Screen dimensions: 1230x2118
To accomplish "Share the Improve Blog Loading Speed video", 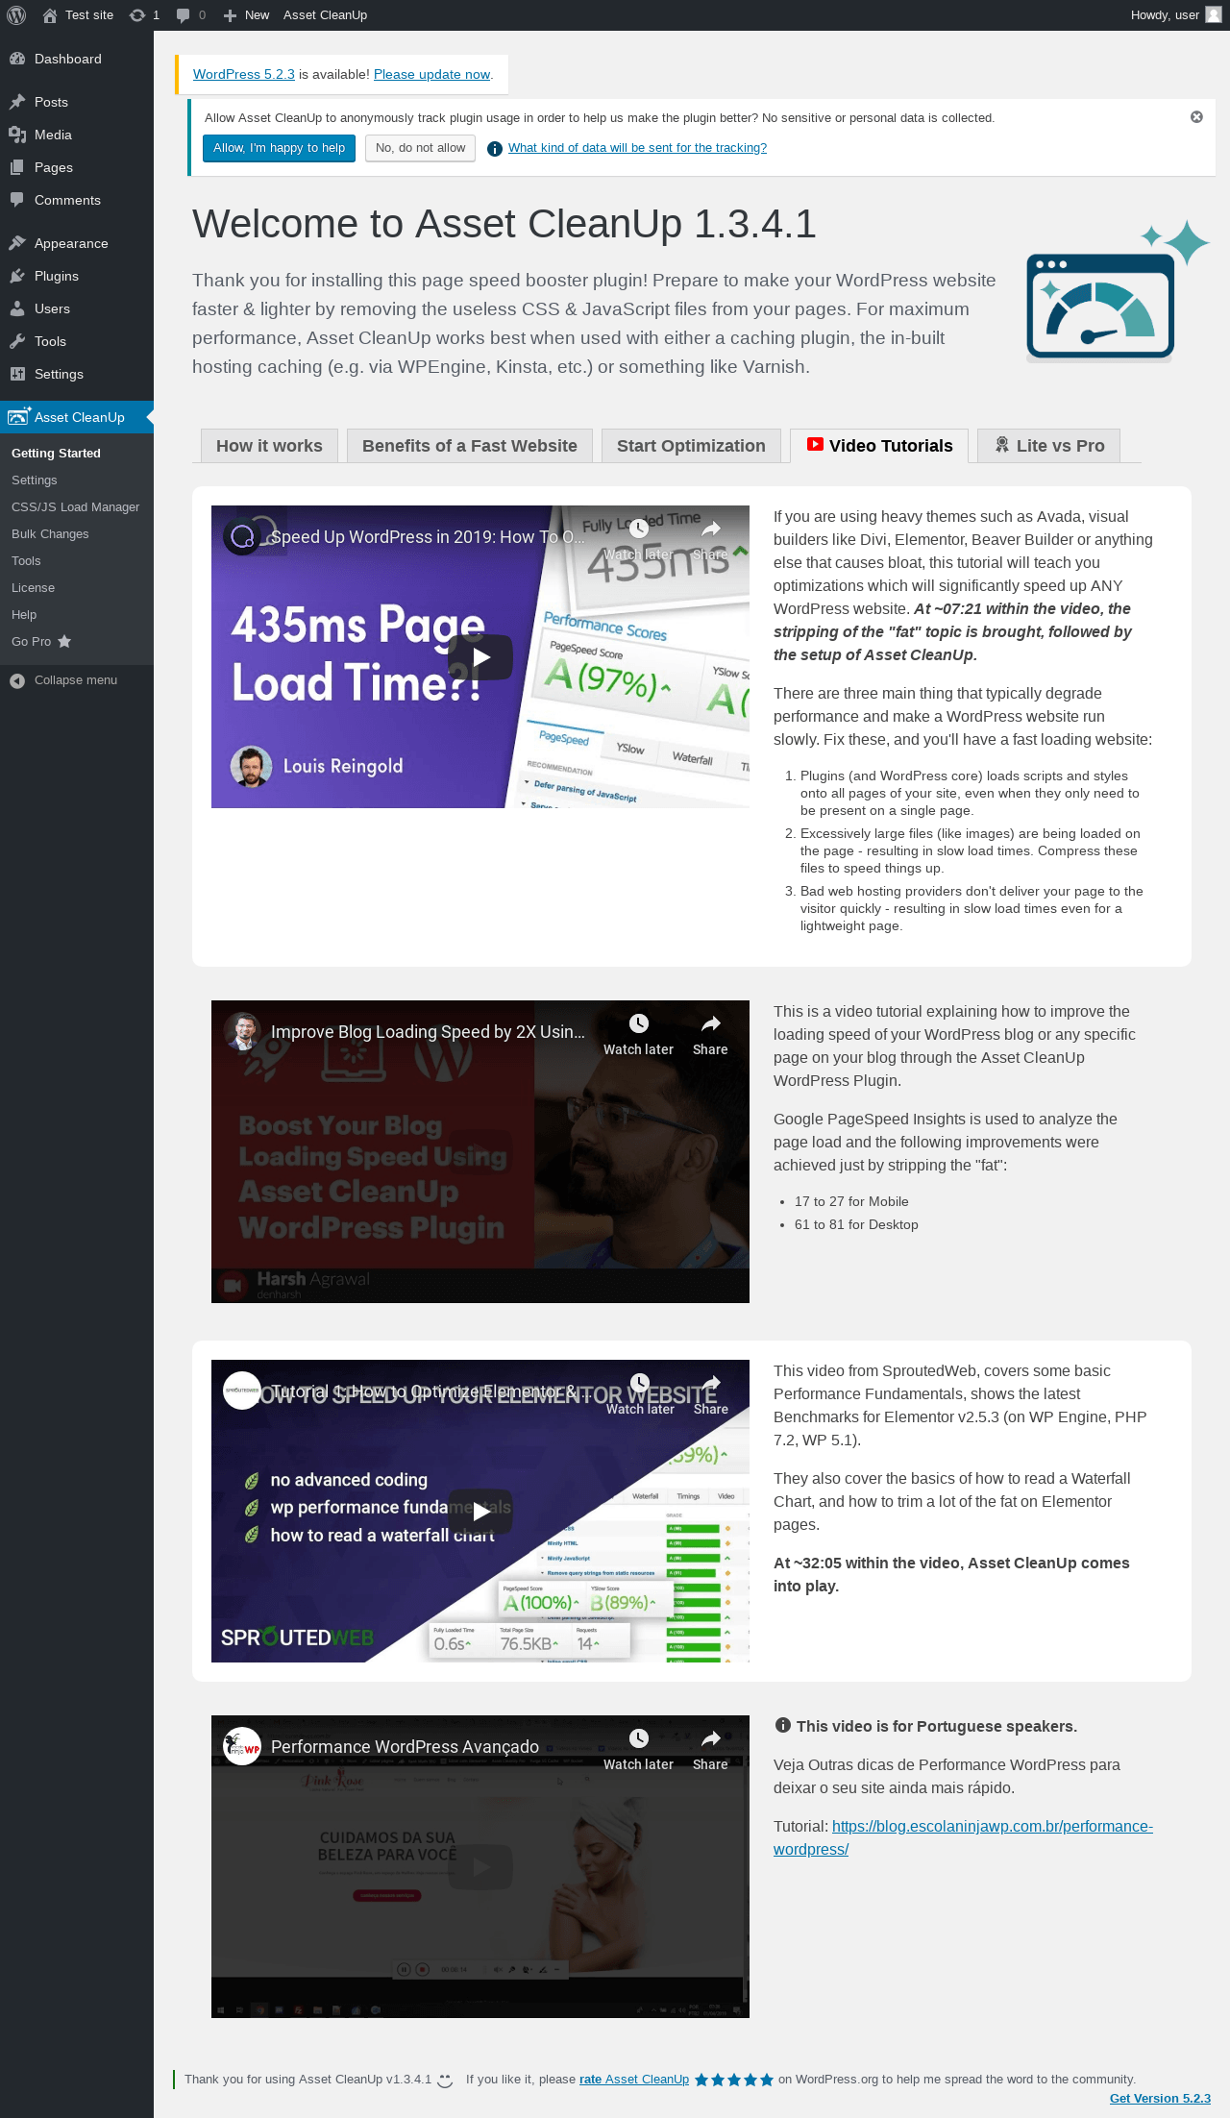I will point(710,1035).
